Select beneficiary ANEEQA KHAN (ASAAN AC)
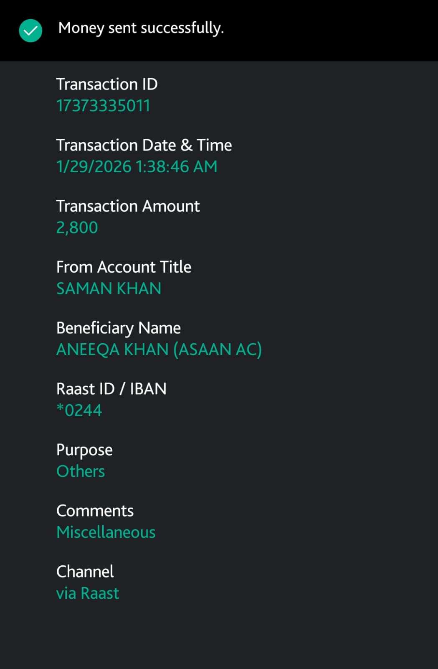Image resolution: width=438 pixels, height=669 pixels. [159, 350]
